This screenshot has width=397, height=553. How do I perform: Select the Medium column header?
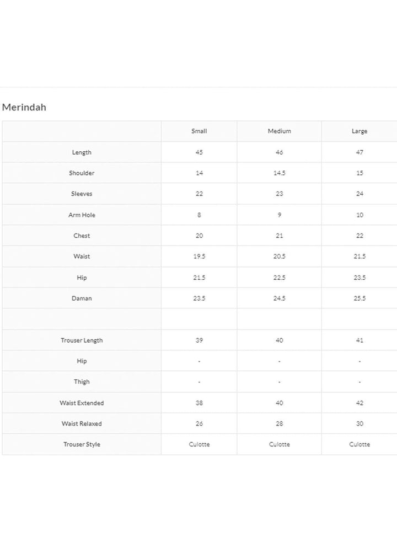point(279,131)
